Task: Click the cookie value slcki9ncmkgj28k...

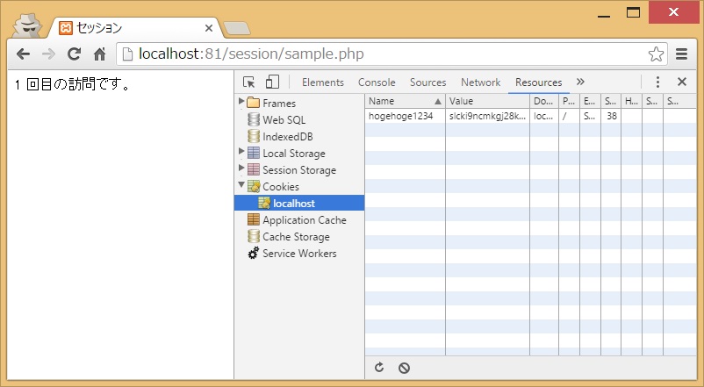Action: [x=487, y=117]
